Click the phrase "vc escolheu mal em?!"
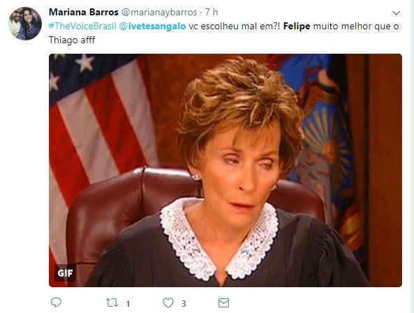This screenshot has height=313, width=414. [235, 26]
